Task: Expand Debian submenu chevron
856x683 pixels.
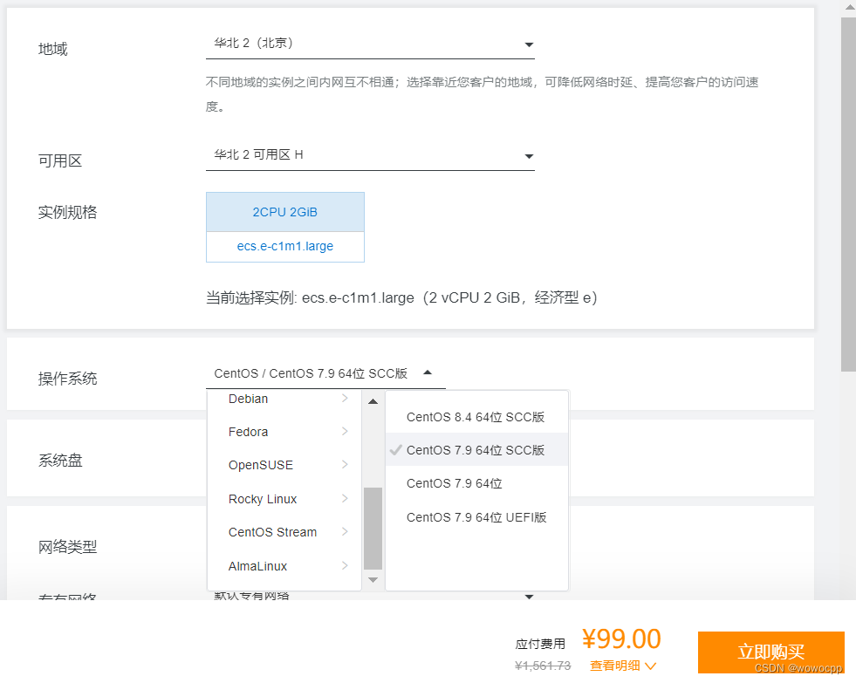Action: pyautogui.click(x=345, y=399)
